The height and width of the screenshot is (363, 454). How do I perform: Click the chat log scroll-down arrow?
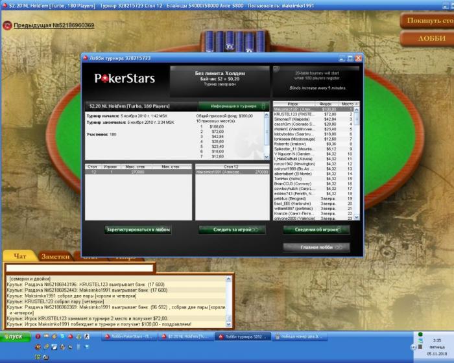(x=228, y=324)
